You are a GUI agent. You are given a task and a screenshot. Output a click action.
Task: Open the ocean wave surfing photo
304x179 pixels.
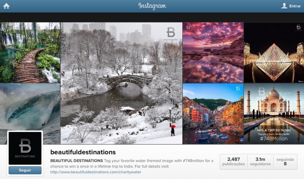30,107
